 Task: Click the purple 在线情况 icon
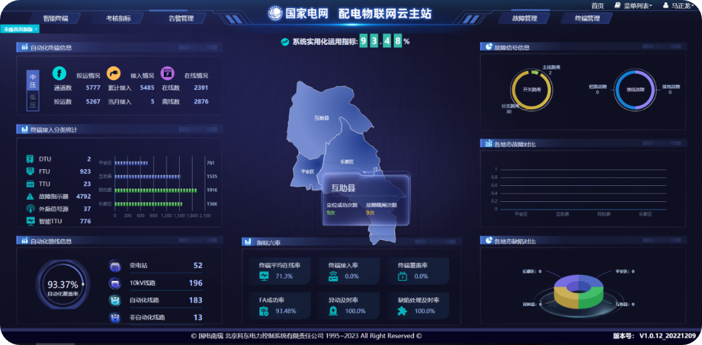167,73
